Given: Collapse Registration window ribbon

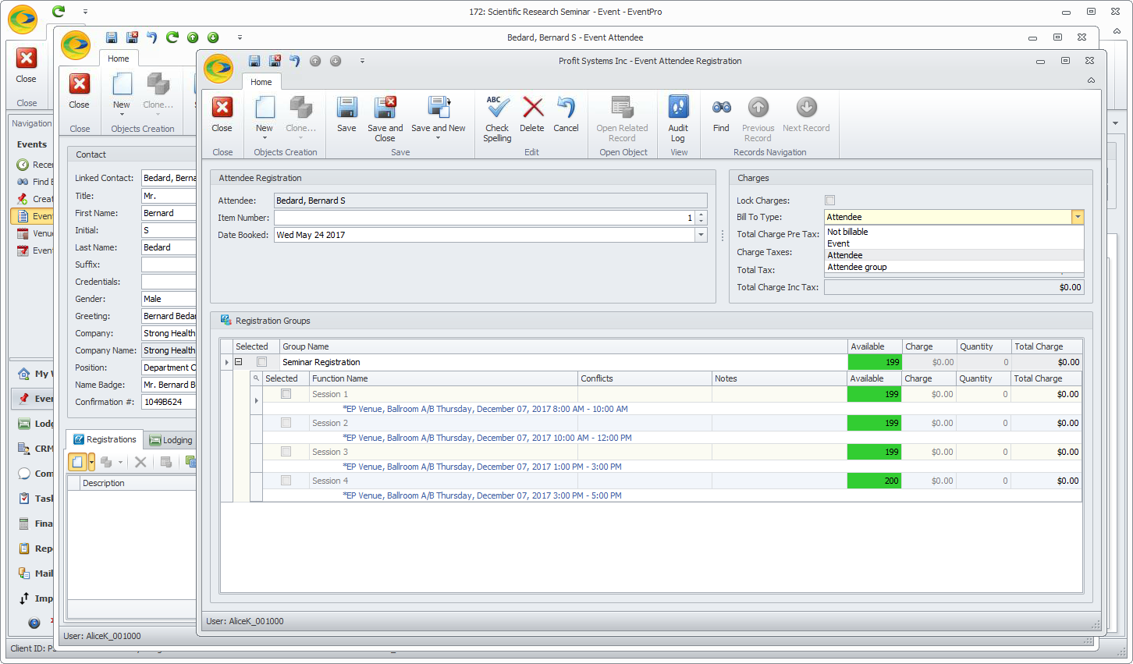Looking at the screenshot, I should pos(1091,80).
